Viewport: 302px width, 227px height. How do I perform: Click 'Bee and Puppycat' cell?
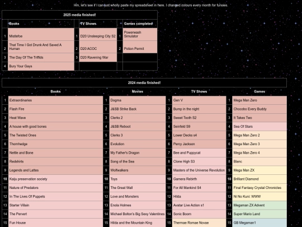(199, 153)
